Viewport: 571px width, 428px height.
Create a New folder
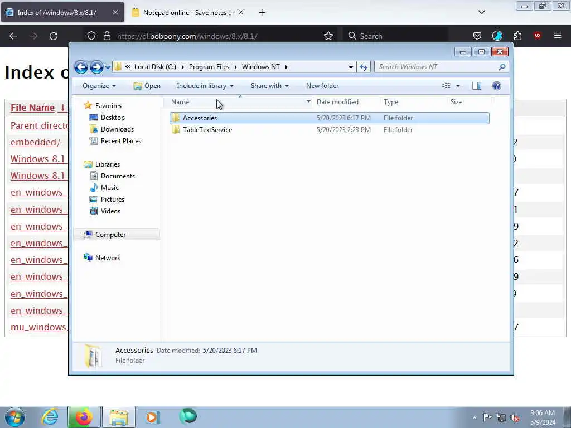[x=322, y=86]
